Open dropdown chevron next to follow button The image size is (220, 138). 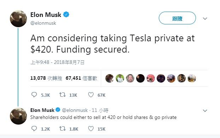point(205,18)
